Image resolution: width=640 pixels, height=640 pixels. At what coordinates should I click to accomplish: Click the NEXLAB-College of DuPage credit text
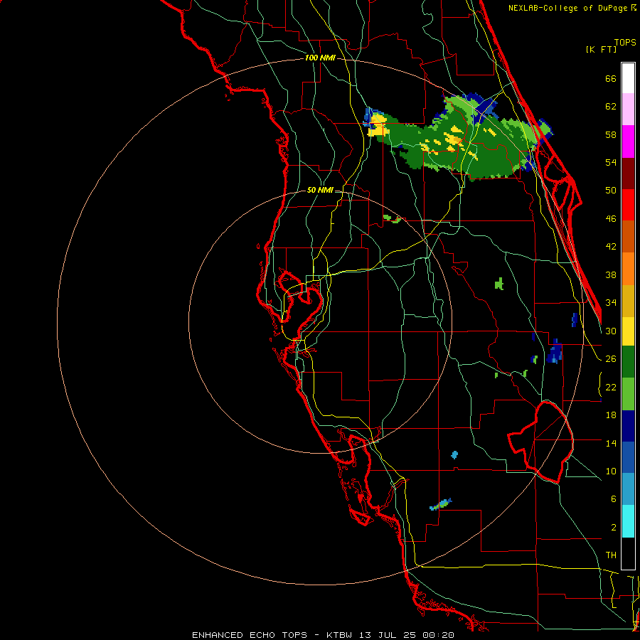[567, 8]
